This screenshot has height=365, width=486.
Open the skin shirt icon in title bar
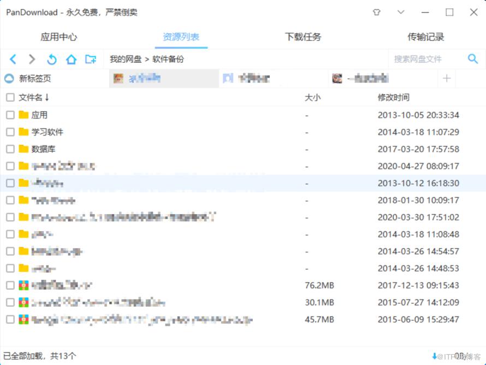coord(377,13)
